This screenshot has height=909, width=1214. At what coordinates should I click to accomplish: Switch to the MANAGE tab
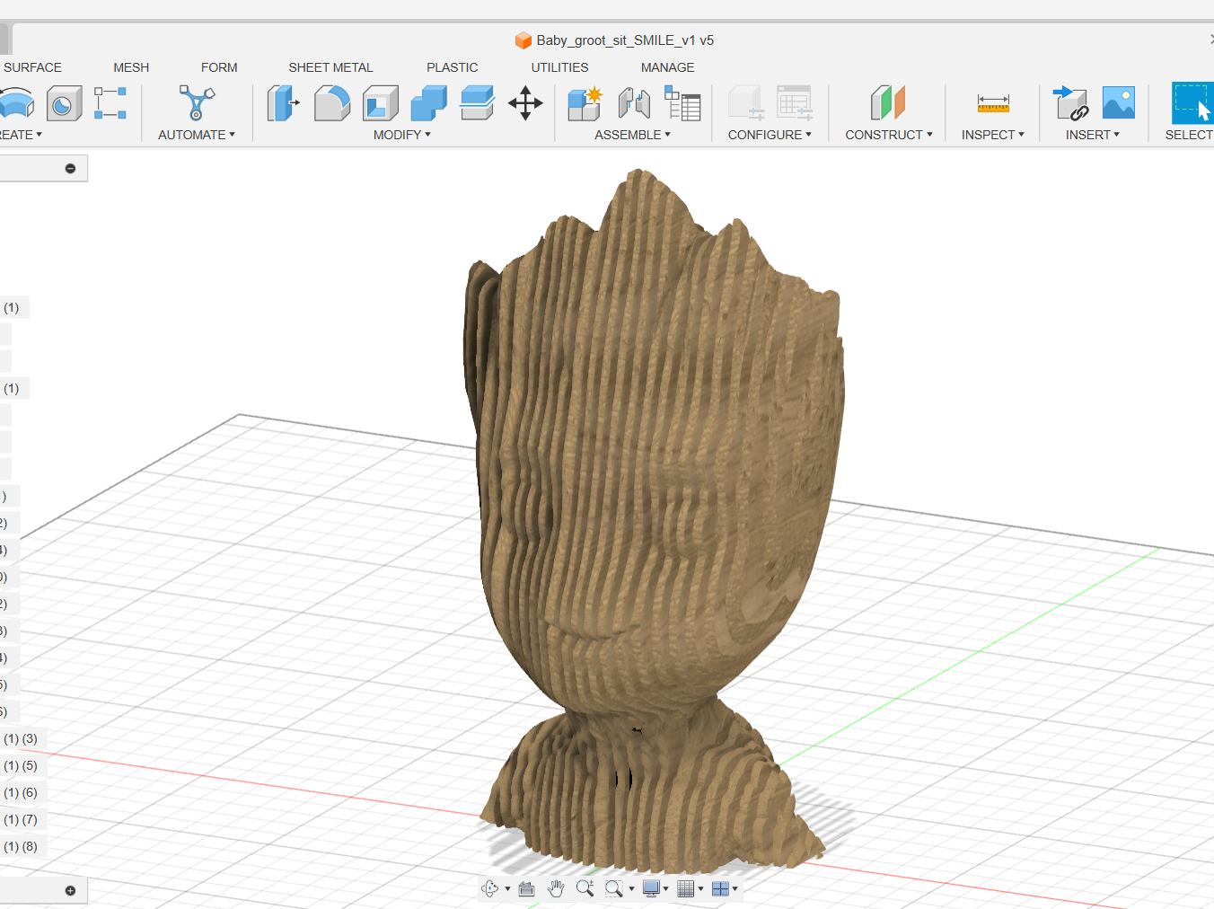[667, 67]
